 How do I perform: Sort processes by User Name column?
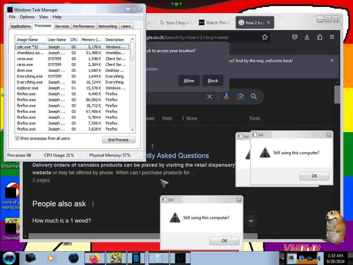tap(57, 40)
